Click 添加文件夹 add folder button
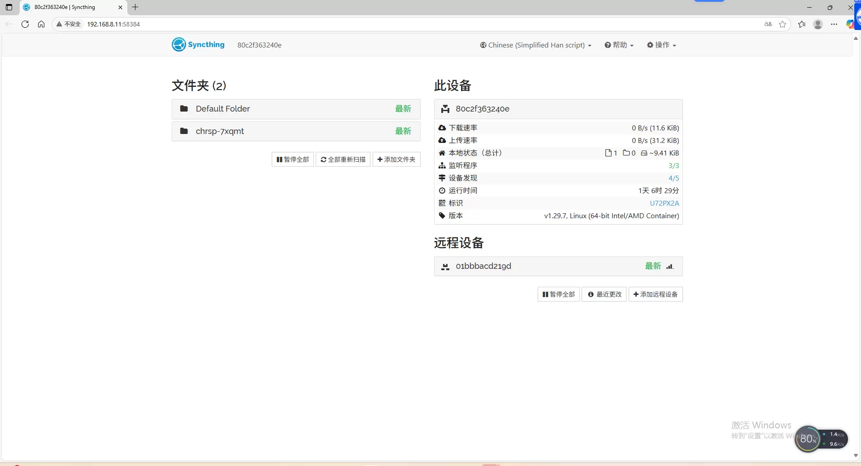This screenshot has height=466, width=861. click(x=396, y=160)
